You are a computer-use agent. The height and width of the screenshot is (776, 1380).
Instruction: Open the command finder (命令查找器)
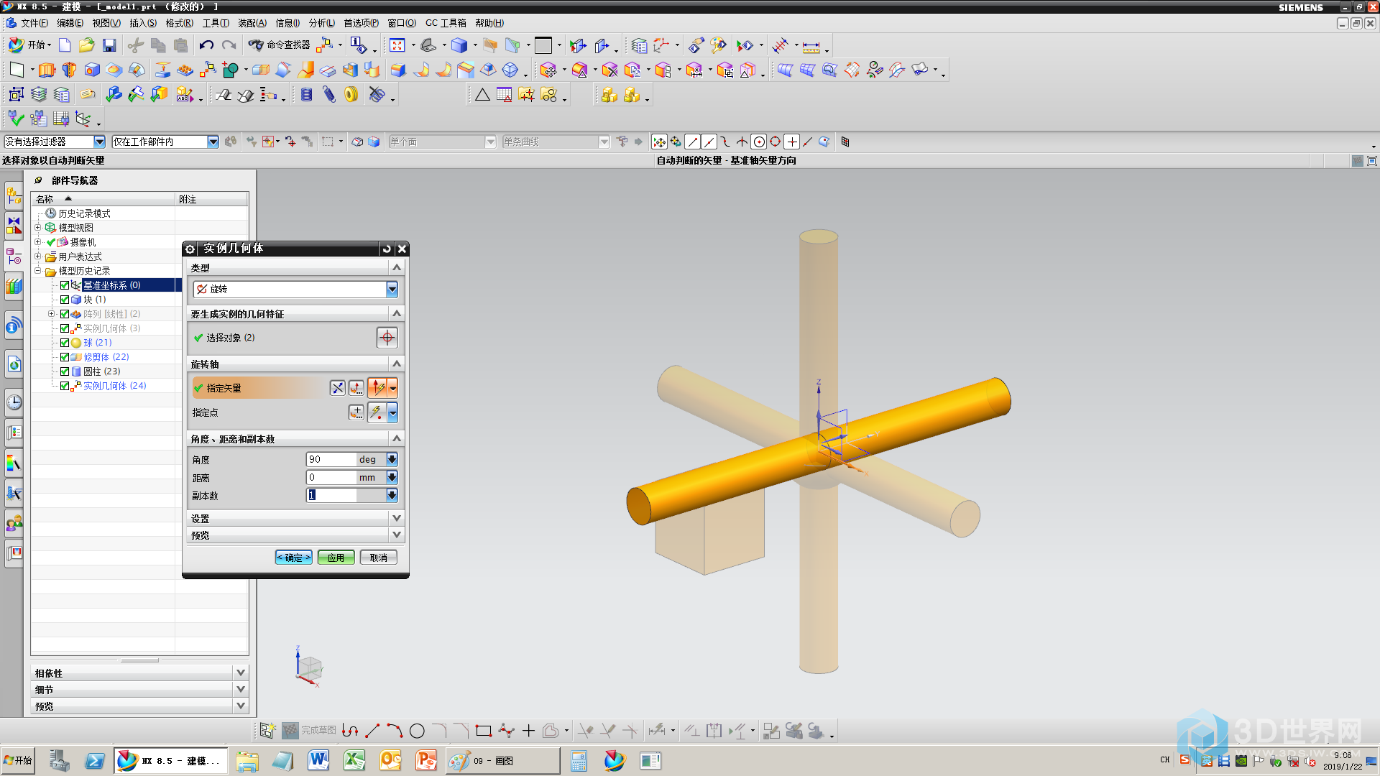pyautogui.click(x=280, y=45)
